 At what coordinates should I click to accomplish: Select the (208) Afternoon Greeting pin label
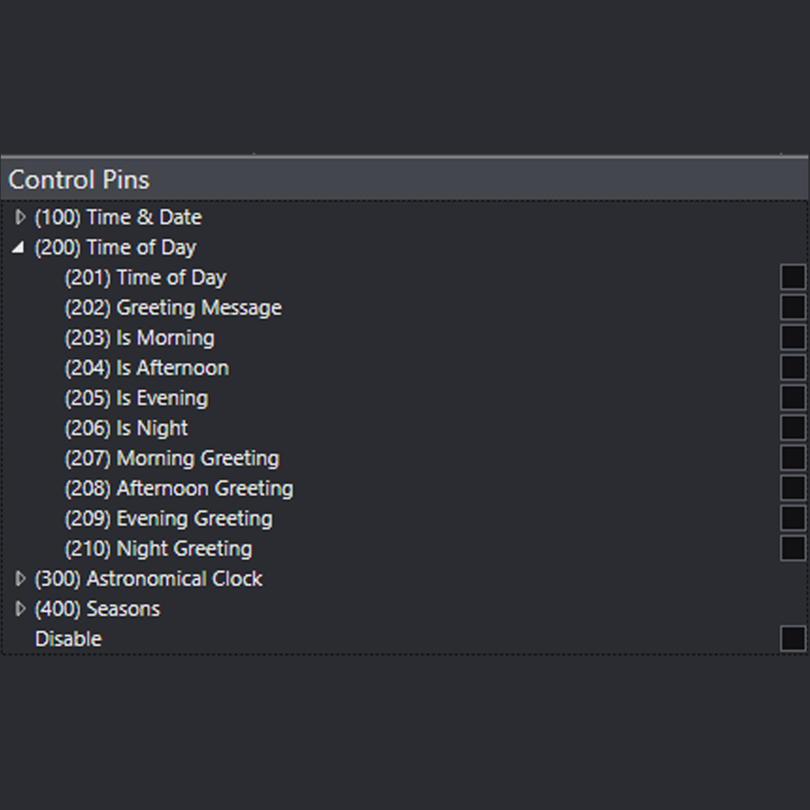tap(178, 488)
